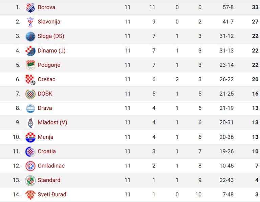Click the Borova goal difference 57-8 cell
The width and height of the screenshot is (260, 202).
(x=228, y=7)
